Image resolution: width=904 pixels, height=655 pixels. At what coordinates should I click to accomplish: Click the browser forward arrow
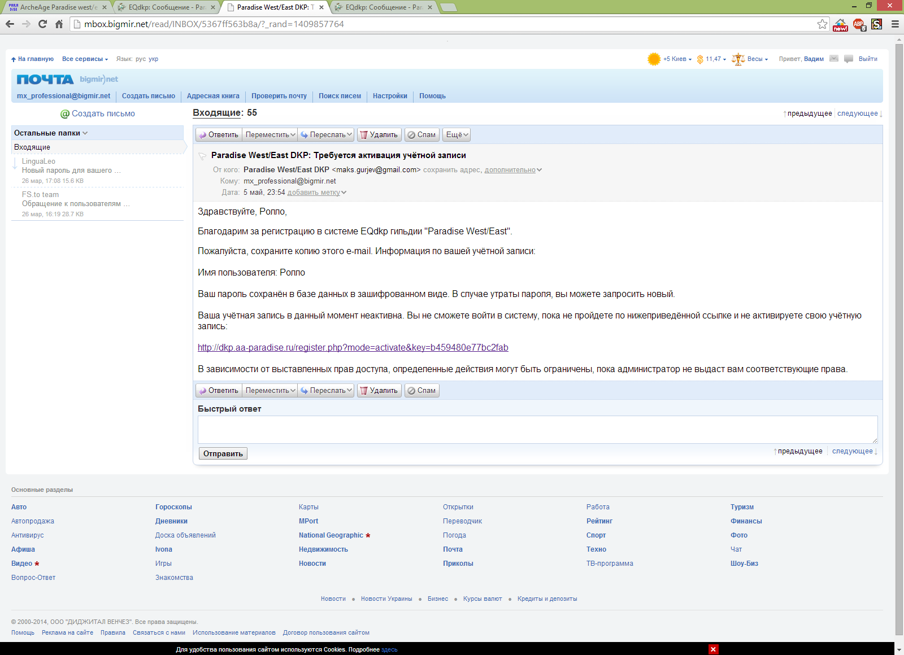point(26,24)
